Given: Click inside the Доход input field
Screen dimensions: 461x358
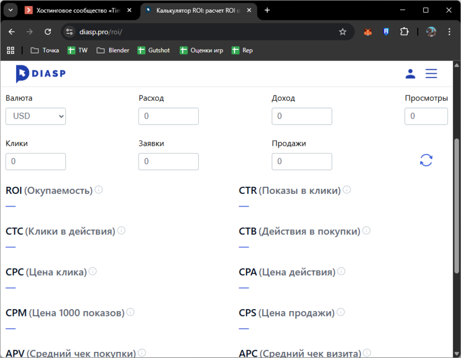Looking at the screenshot, I should tap(301, 116).
